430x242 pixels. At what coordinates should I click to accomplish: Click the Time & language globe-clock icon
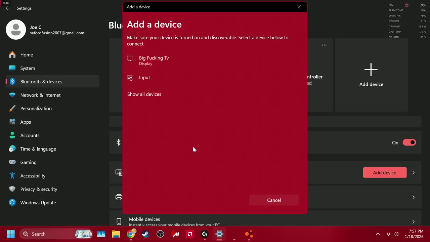12,149
